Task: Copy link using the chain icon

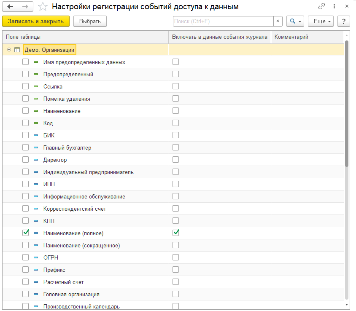Action: tap(322, 7)
